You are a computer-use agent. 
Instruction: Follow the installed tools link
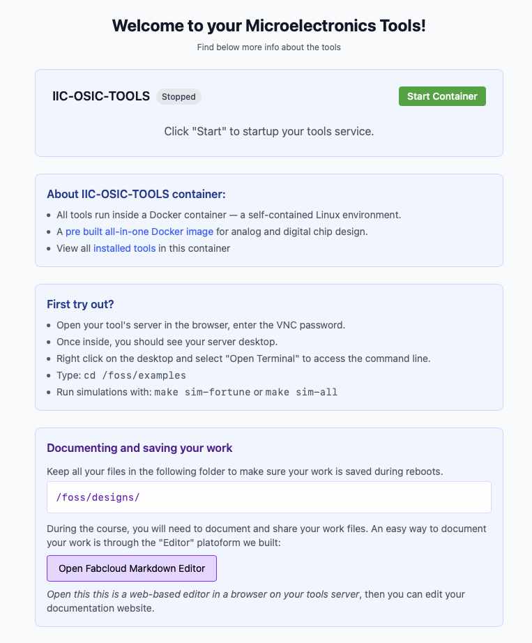point(124,248)
